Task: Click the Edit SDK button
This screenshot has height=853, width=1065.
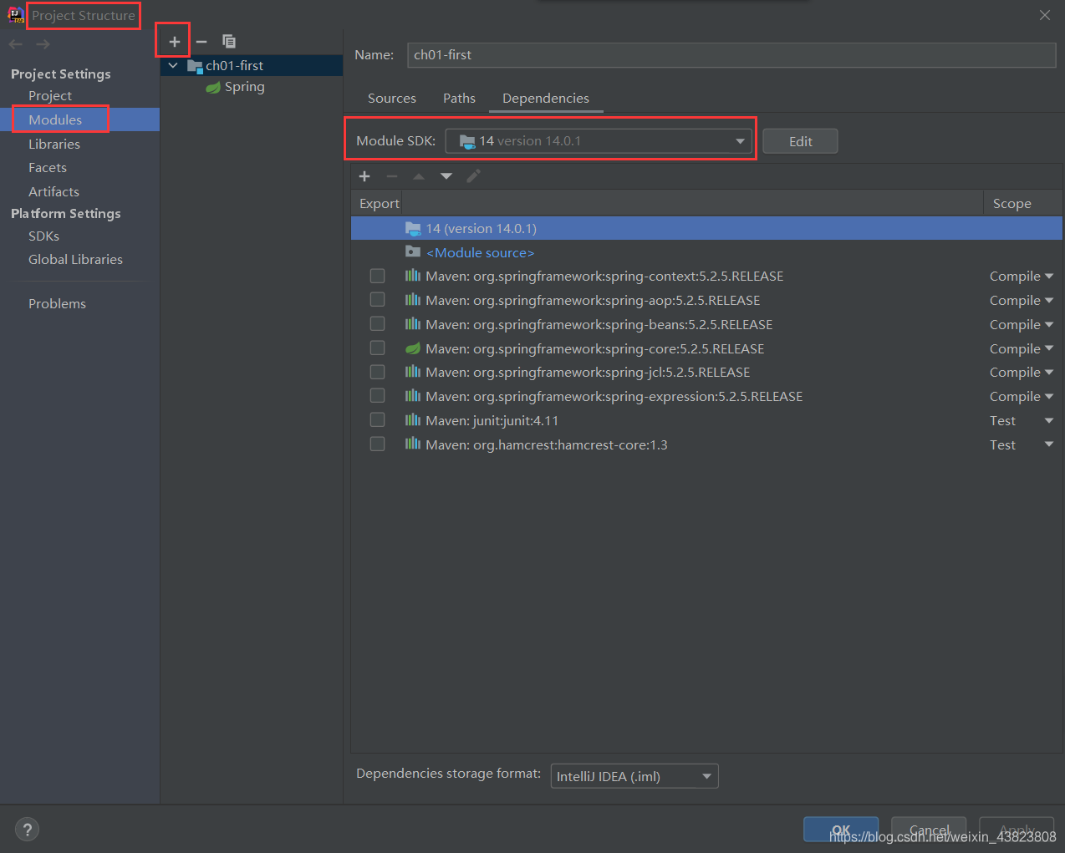Action: [800, 141]
